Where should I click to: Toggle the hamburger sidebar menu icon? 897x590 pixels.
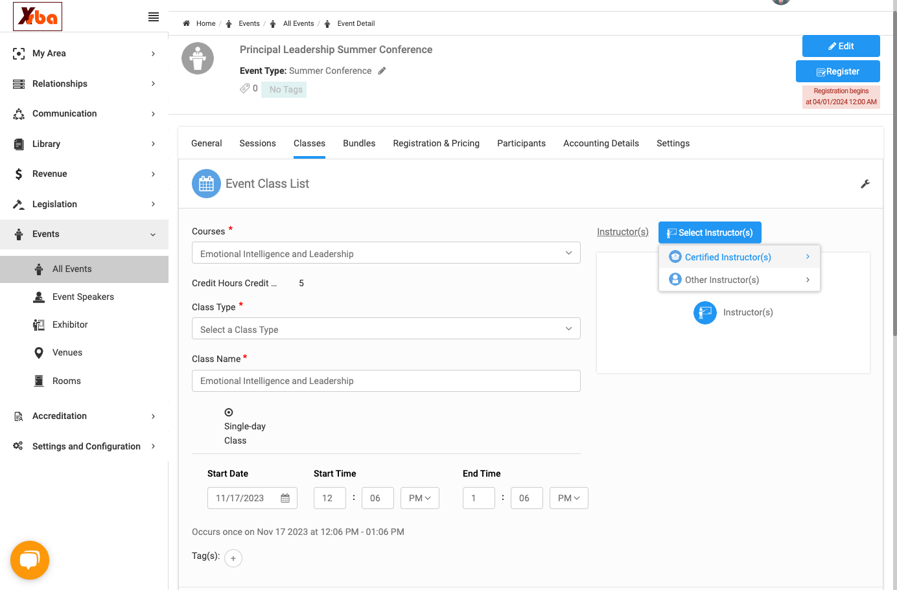tap(154, 17)
